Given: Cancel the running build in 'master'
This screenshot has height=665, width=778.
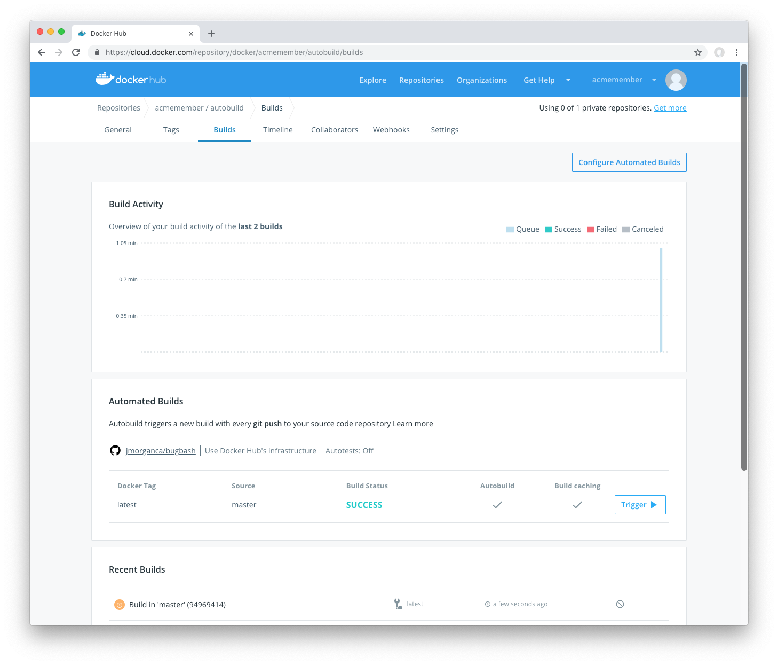Looking at the screenshot, I should click(x=620, y=604).
